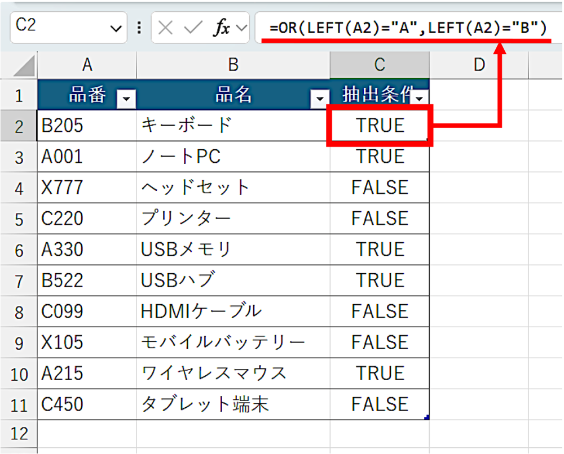This screenshot has width=564, height=454.
Task: Select column C header
Action: (x=380, y=65)
